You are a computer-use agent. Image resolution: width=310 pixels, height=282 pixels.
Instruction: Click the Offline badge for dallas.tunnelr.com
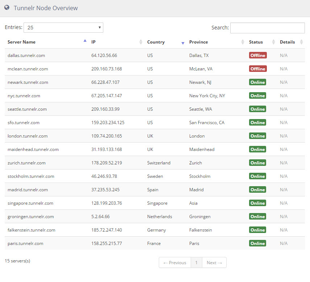pyautogui.click(x=258, y=56)
